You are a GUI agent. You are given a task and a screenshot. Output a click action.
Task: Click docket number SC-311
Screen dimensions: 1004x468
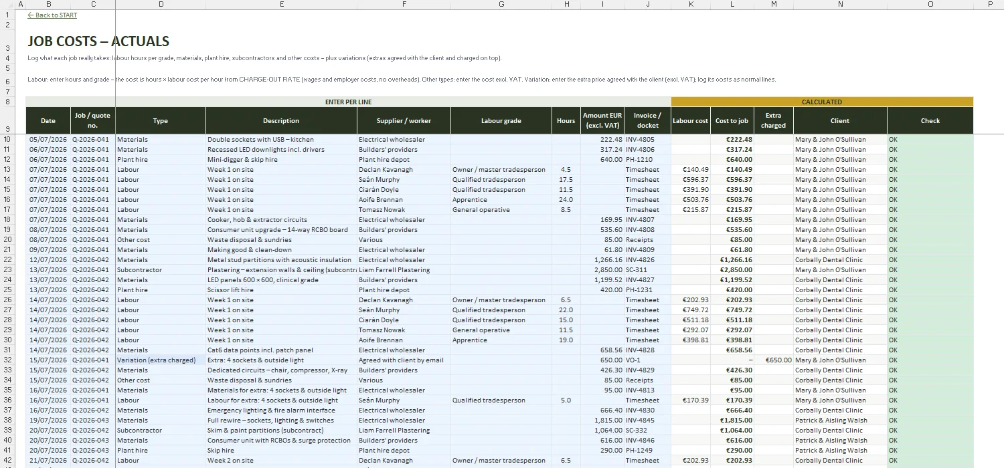(647, 270)
